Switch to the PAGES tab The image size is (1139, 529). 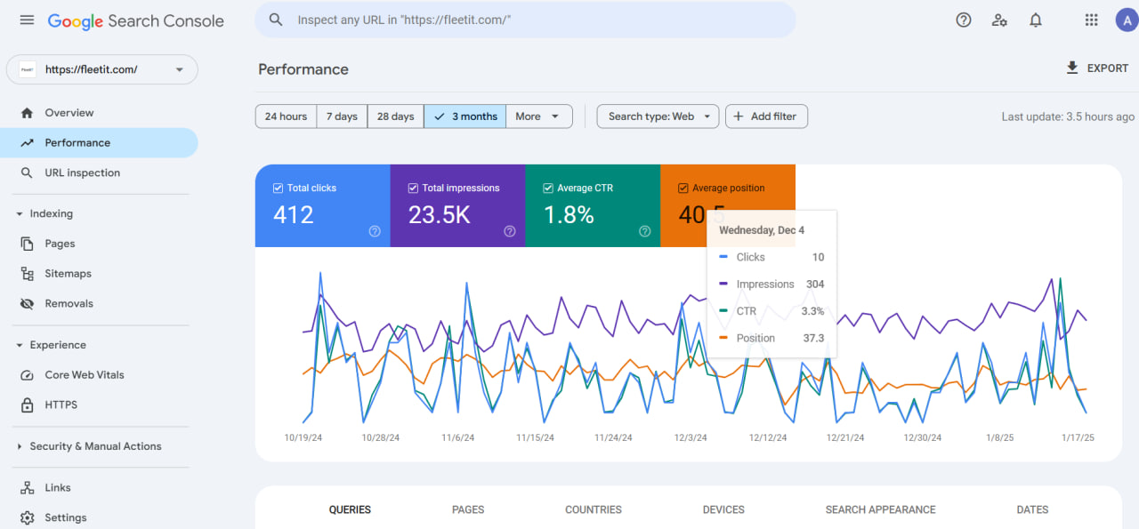click(468, 509)
